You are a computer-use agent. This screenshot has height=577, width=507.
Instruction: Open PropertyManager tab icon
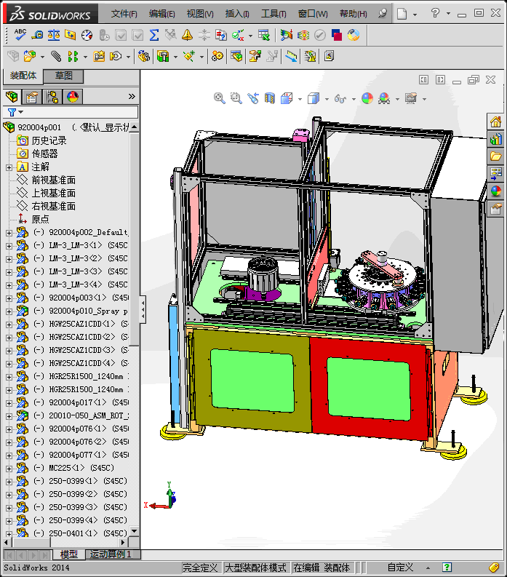click(x=32, y=97)
